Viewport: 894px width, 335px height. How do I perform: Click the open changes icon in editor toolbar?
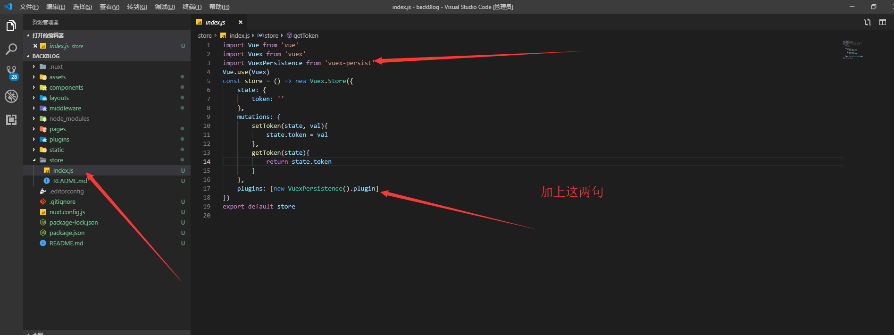868,22
